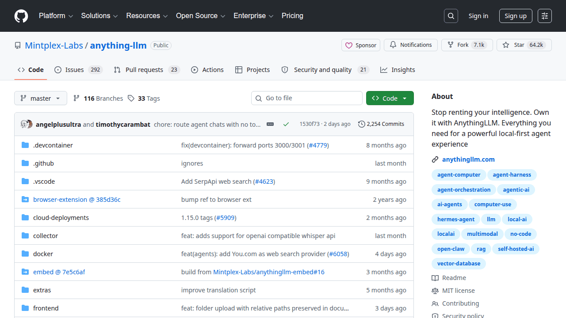Open the .github folder

(43, 163)
